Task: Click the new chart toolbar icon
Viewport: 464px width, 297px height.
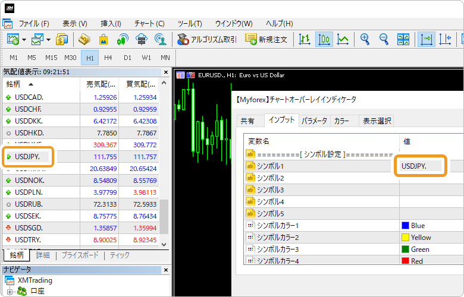Action: click(x=13, y=39)
